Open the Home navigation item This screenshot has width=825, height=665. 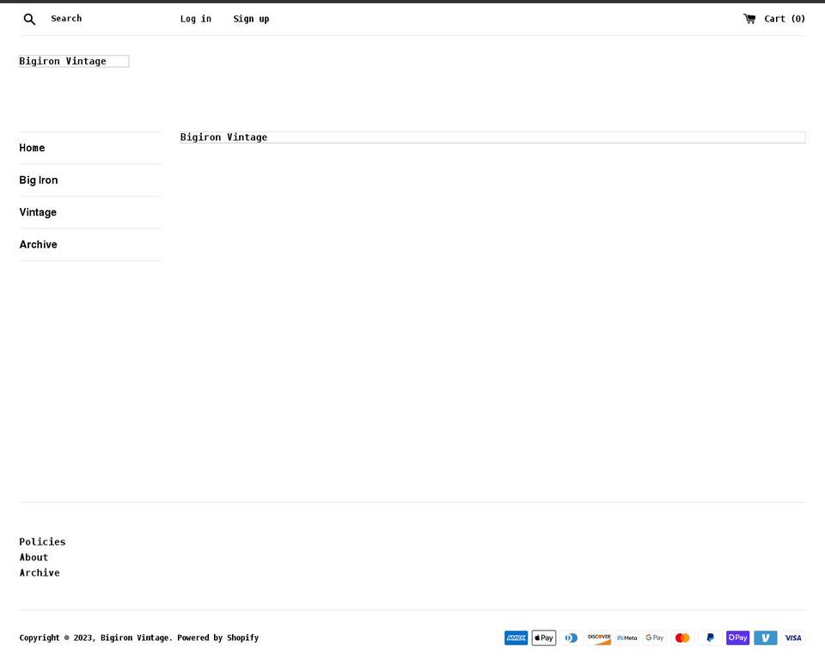(x=32, y=148)
